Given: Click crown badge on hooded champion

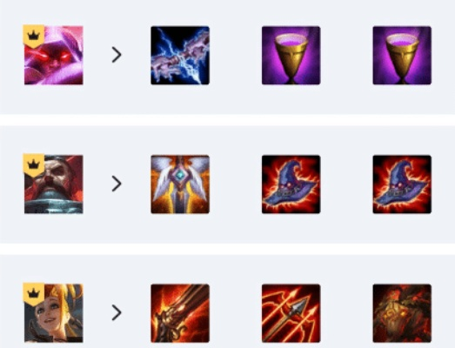Looking at the screenshot, I should (34, 37).
